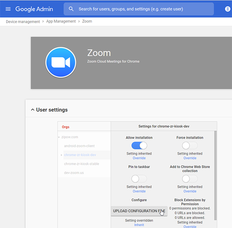The width and height of the screenshot is (232, 228).
Task: Click Upload Configuration File button
Action: pyautogui.click(x=139, y=211)
